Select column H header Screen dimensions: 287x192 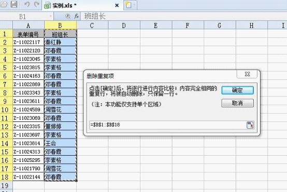coord(252,25)
